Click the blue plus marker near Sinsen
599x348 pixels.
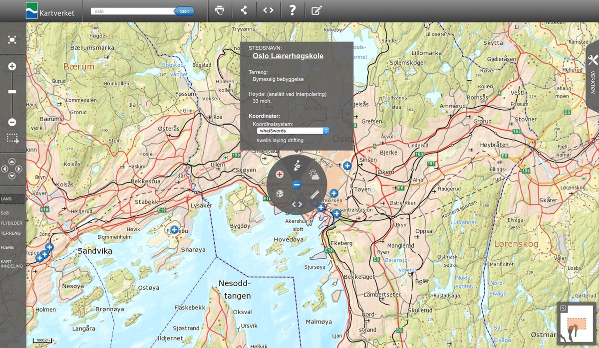click(x=347, y=166)
